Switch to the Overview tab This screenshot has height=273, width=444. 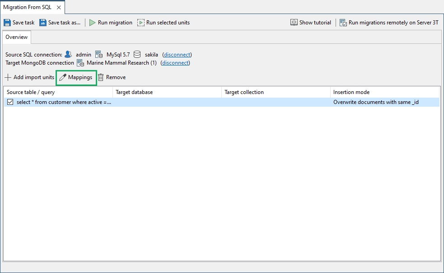(17, 37)
